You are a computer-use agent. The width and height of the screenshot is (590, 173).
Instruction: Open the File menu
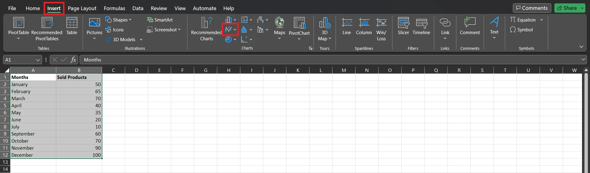pos(12,8)
